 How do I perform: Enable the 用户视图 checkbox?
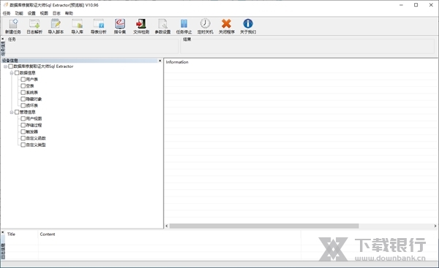[x=23, y=118]
